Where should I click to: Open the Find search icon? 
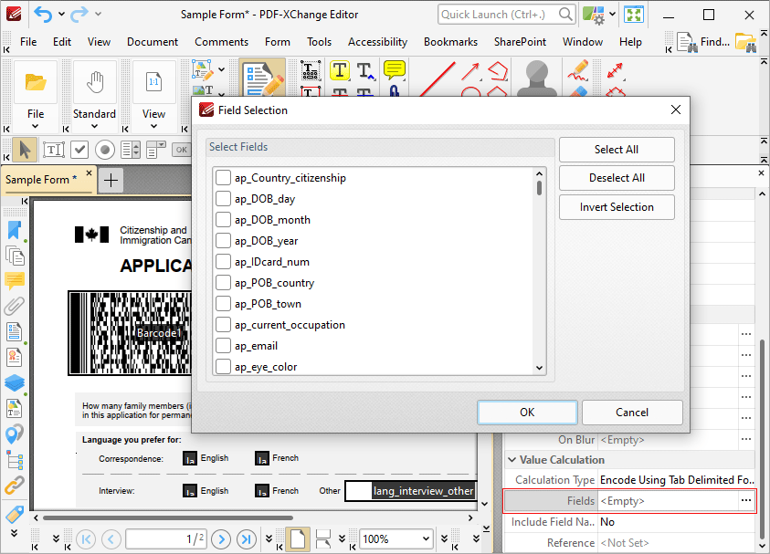click(x=703, y=42)
